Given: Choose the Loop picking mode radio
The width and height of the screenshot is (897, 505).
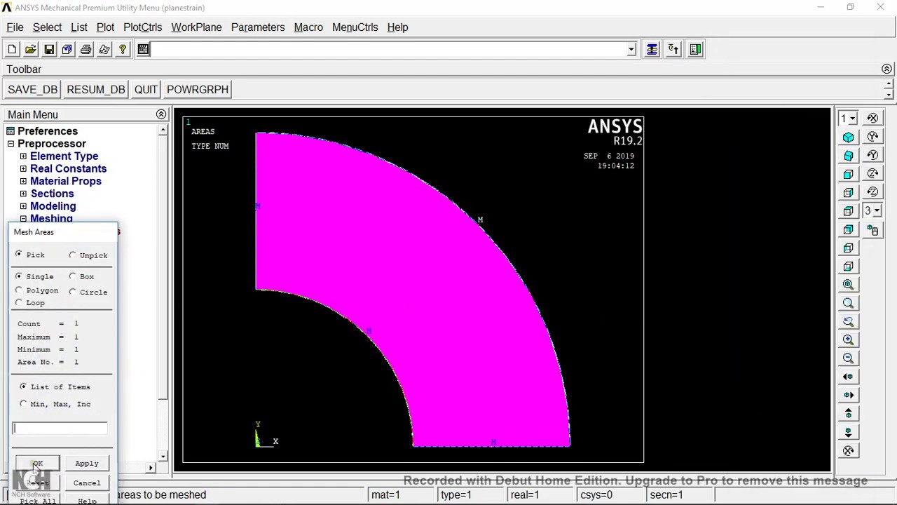Looking at the screenshot, I should [x=19, y=302].
